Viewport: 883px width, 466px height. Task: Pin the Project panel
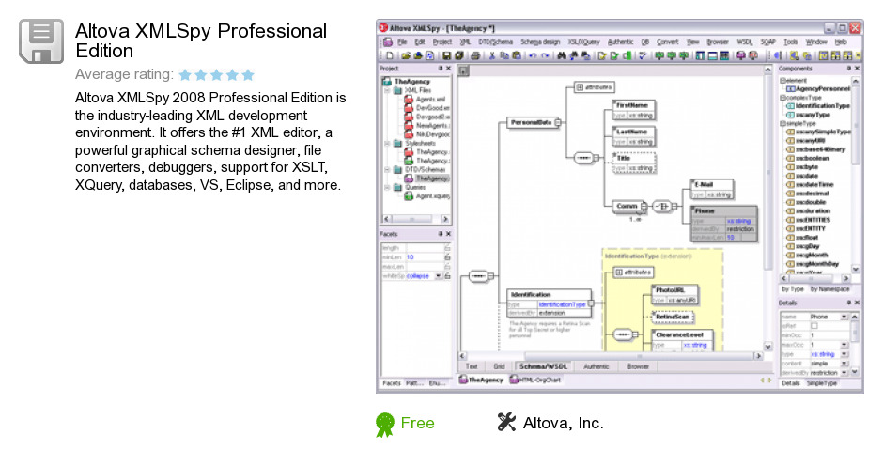click(x=441, y=69)
